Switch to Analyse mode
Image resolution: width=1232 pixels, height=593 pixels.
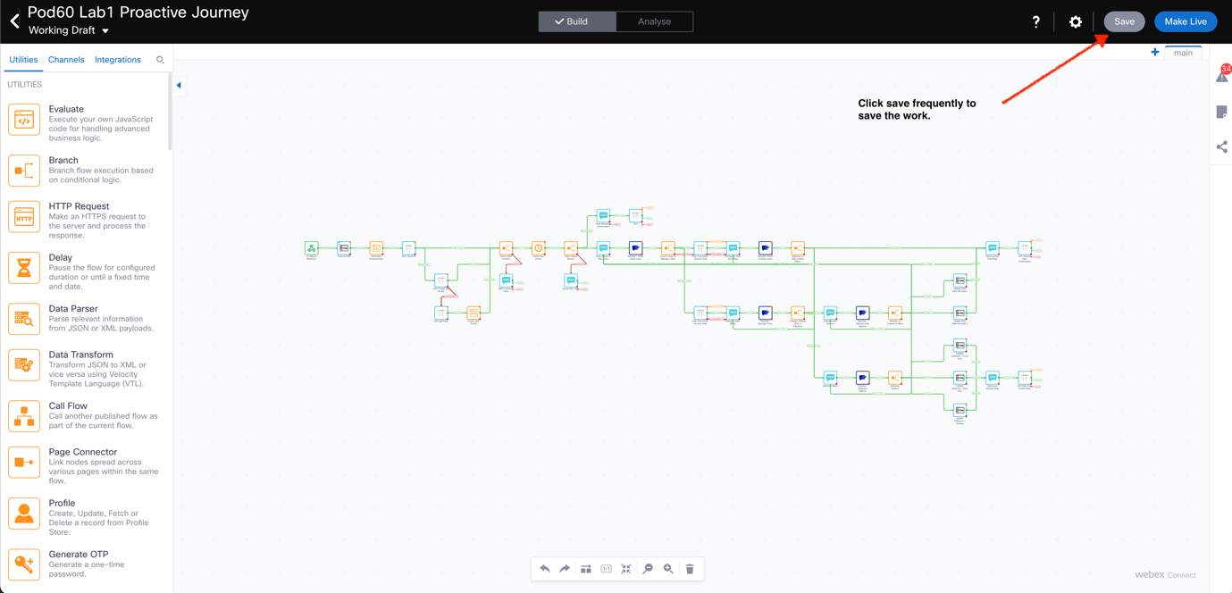654,21
